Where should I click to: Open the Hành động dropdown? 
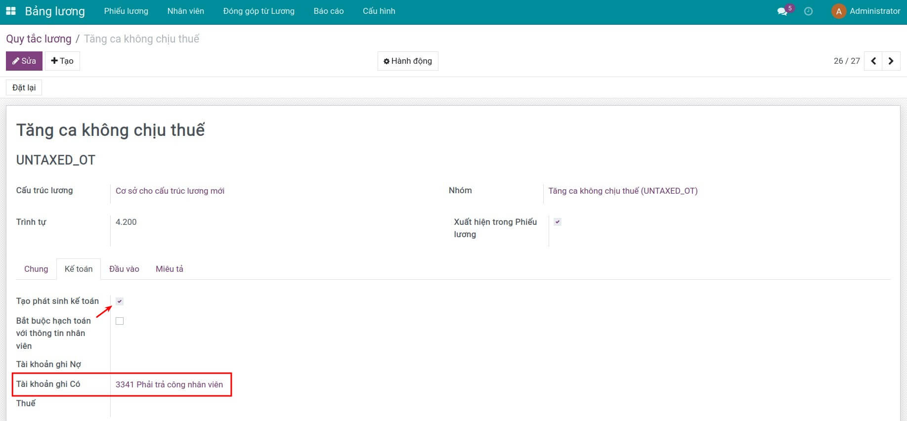click(408, 61)
